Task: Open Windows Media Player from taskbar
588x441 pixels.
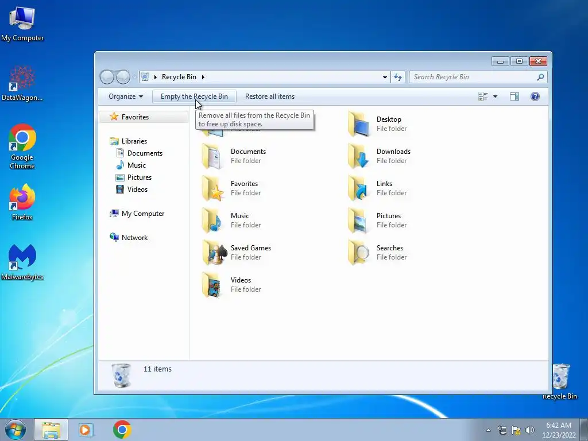Action: click(x=86, y=430)
